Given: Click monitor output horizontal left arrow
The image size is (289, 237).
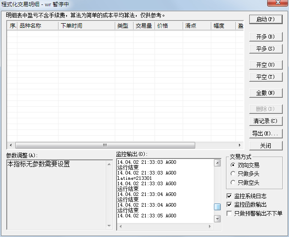Looking at the screenshot, I should (x=121, y=226).
